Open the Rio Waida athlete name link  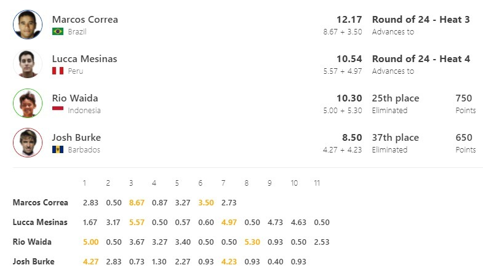coord(75,98)
